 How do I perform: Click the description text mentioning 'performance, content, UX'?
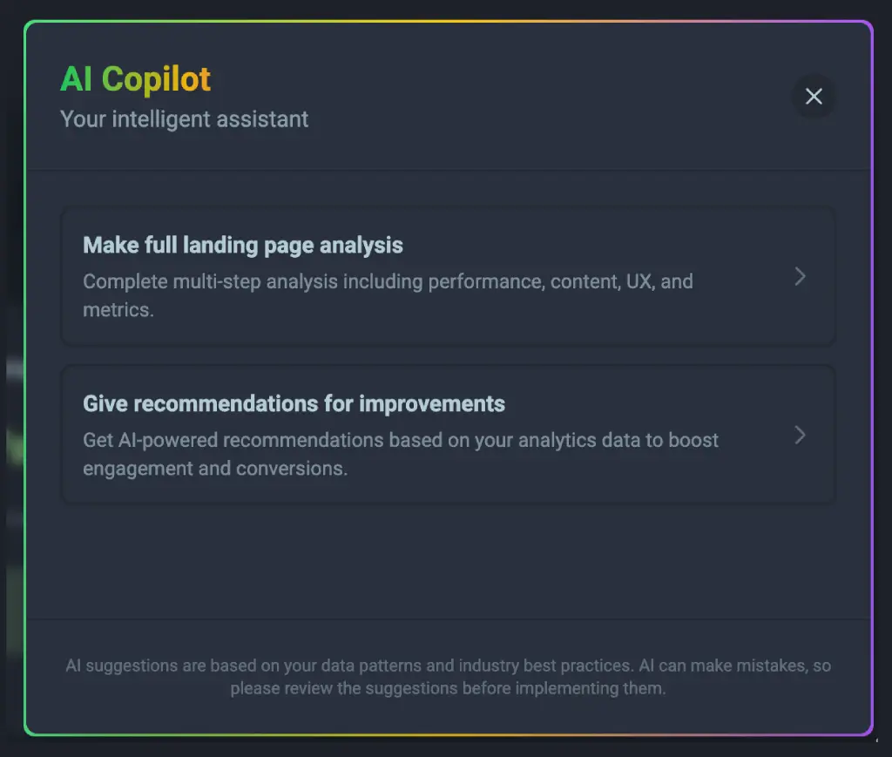click(388, 294)
